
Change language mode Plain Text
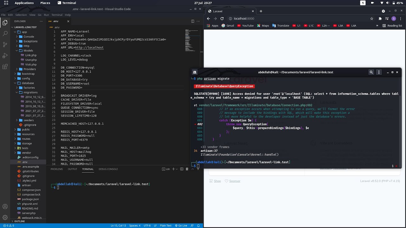pyautogui.click(x=166, y=225)
